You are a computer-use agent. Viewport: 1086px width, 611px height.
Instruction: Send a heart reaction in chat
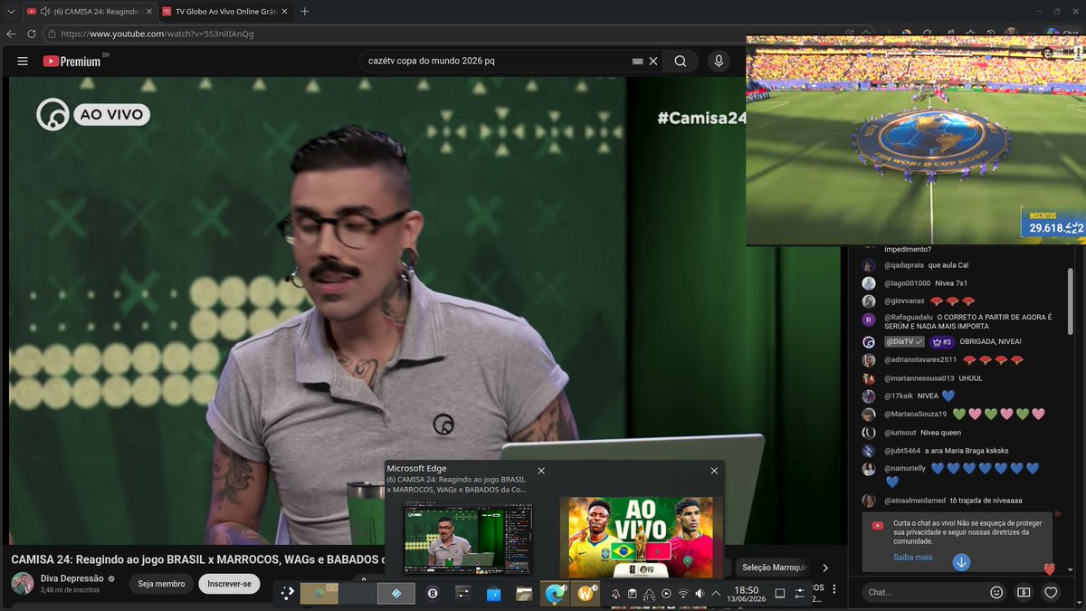pyautogui.click(x=1051, y=592)
